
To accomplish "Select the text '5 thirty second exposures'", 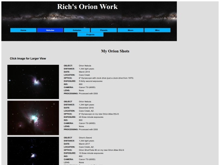I will 90,81.
